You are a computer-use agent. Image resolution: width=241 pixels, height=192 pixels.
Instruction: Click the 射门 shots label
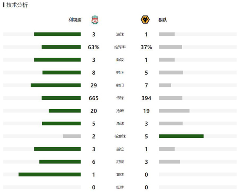120,85
